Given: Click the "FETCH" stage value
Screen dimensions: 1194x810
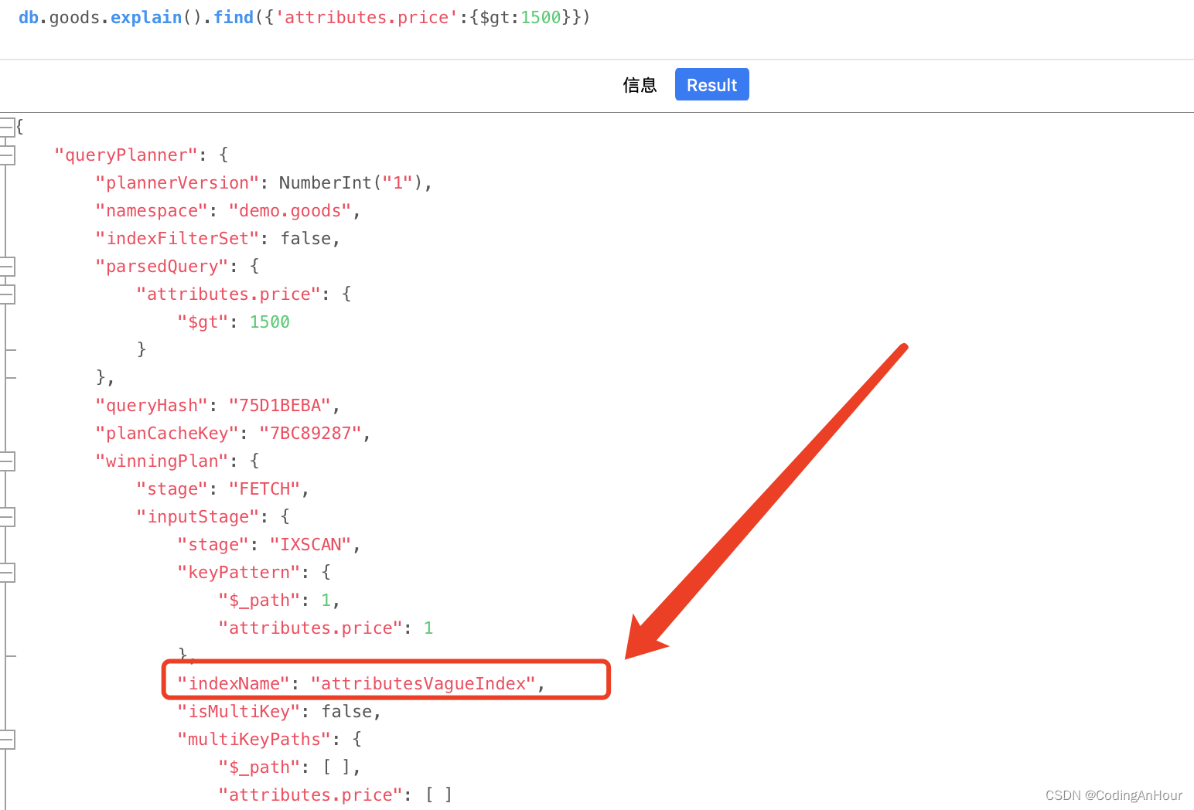Looking at the screenshot, I should [264, 489].
